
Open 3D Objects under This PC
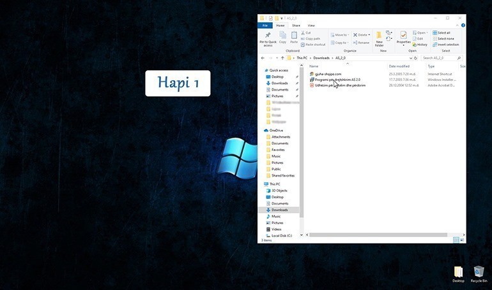277,191
